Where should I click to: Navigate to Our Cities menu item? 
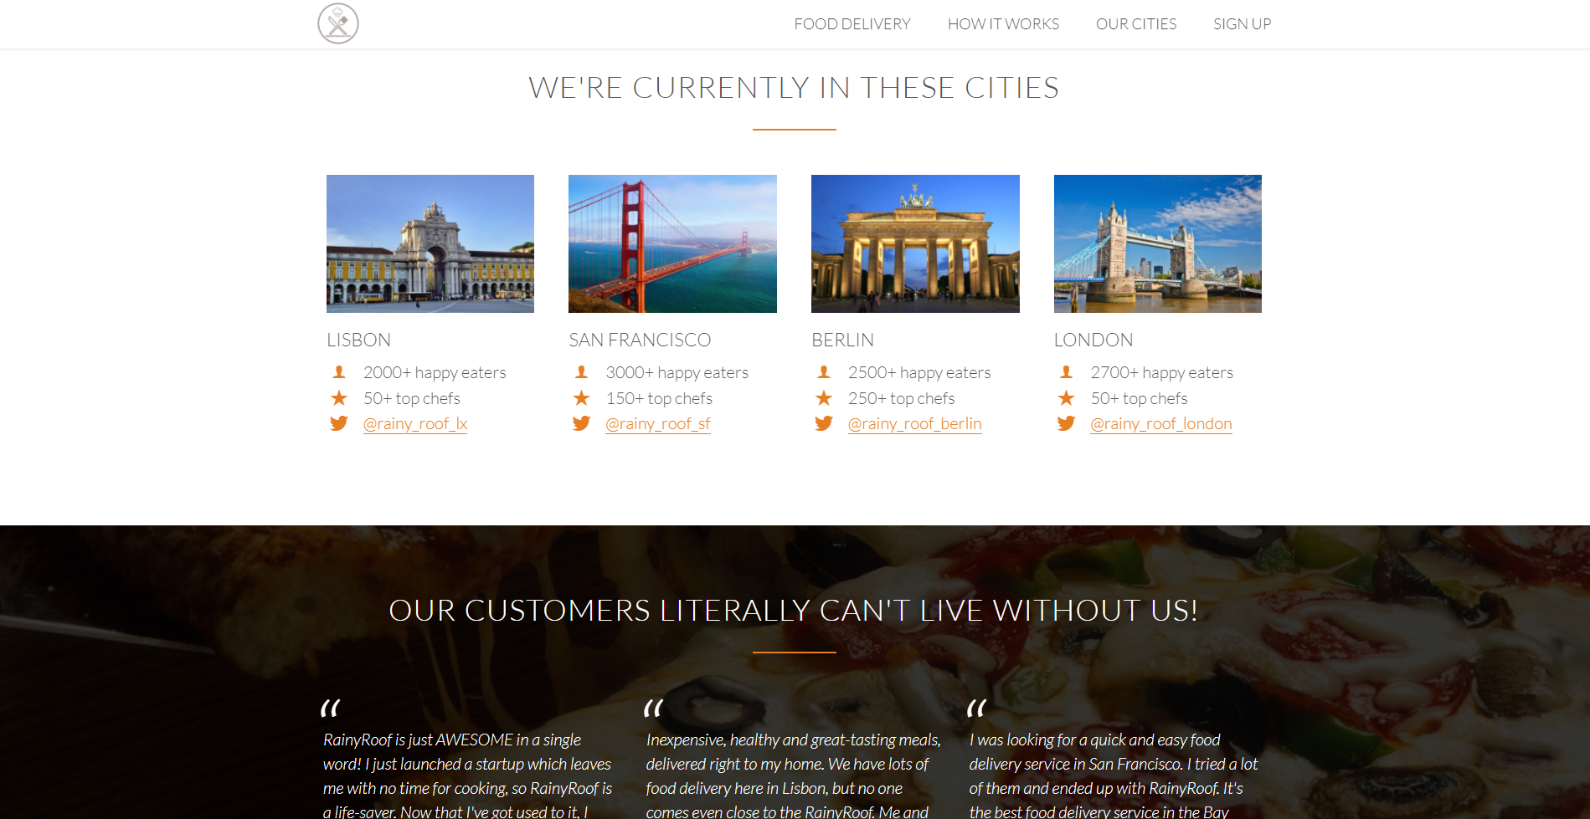pos(1135,24)
